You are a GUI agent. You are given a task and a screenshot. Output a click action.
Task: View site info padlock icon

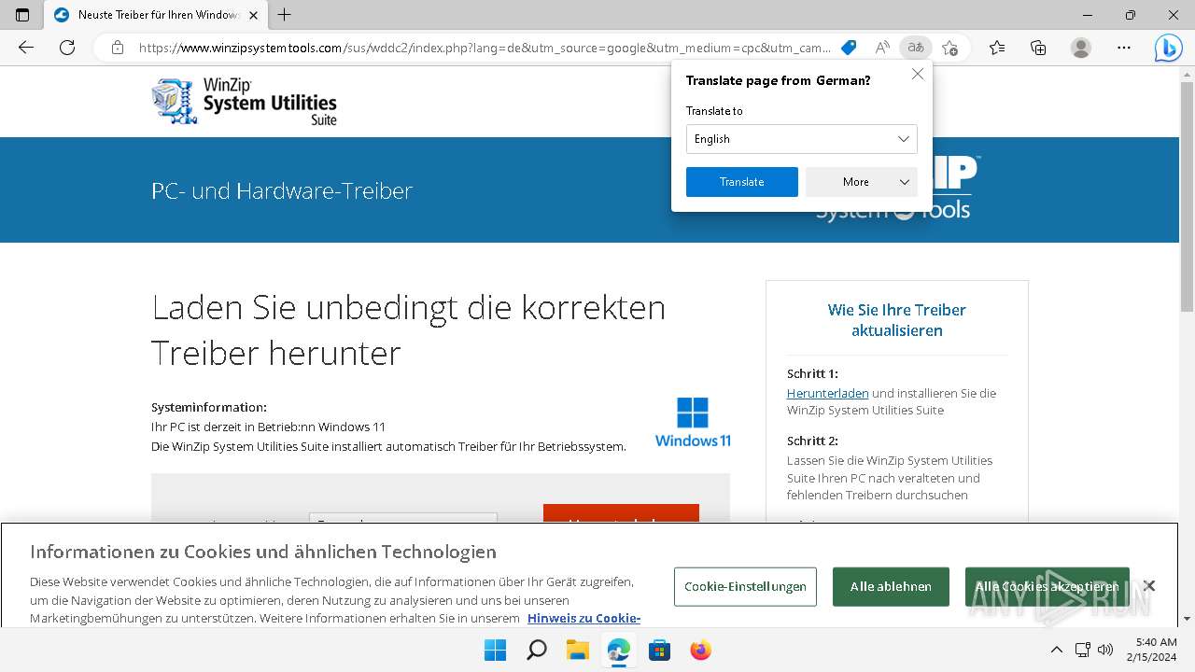coord(118,48)
